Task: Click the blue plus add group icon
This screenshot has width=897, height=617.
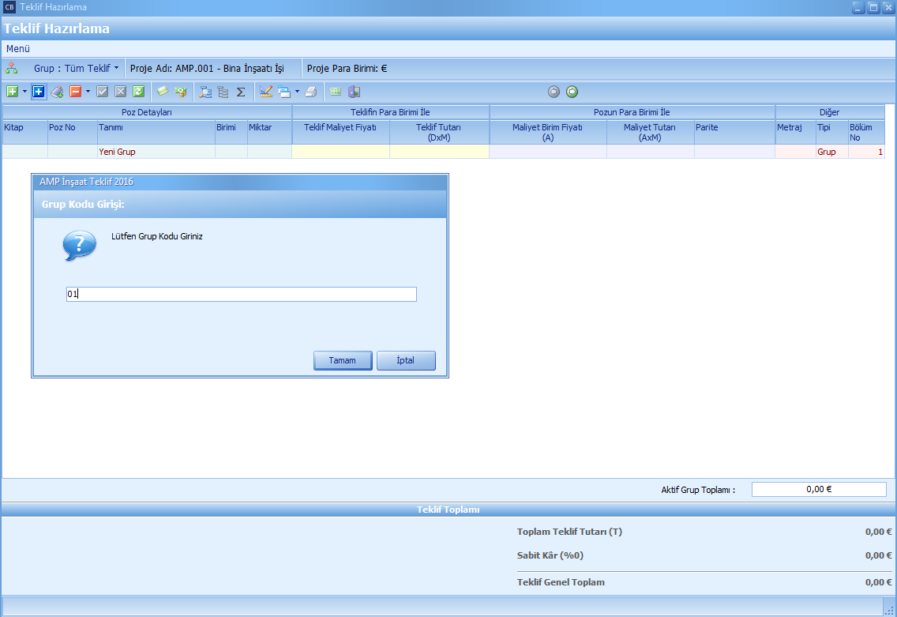Action: [39, 92]
